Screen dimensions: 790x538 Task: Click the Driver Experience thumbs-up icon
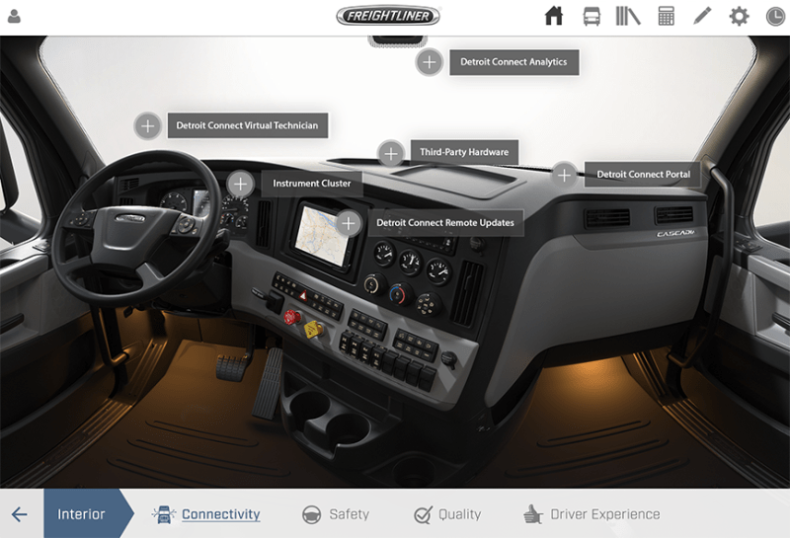pyautogui.click(x=532, y=514)
